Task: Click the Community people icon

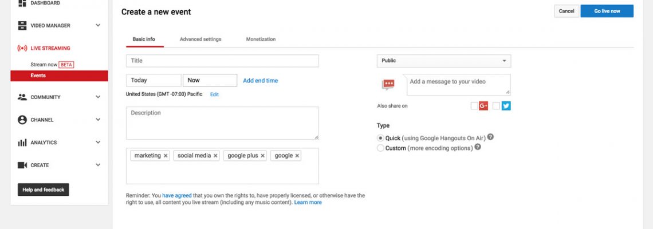Action: [x=22, y=97]
